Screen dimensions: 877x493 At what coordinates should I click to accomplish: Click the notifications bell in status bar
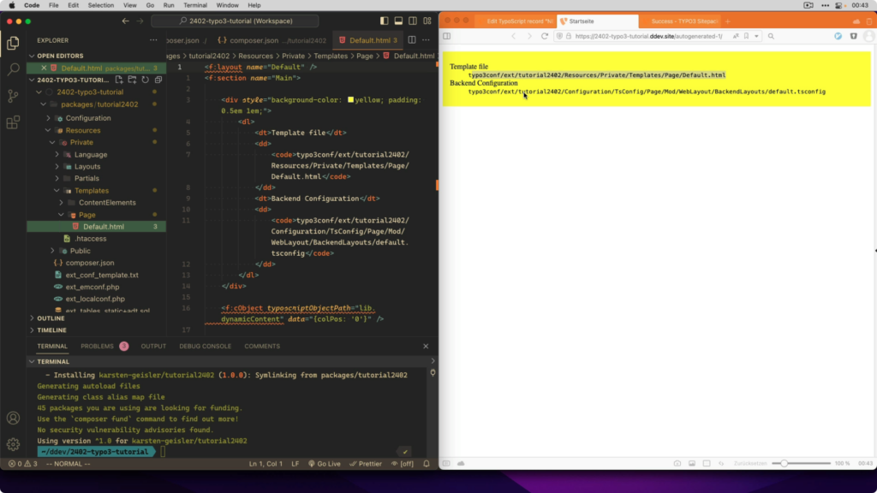pyautogui.click(x=427, y=463)
